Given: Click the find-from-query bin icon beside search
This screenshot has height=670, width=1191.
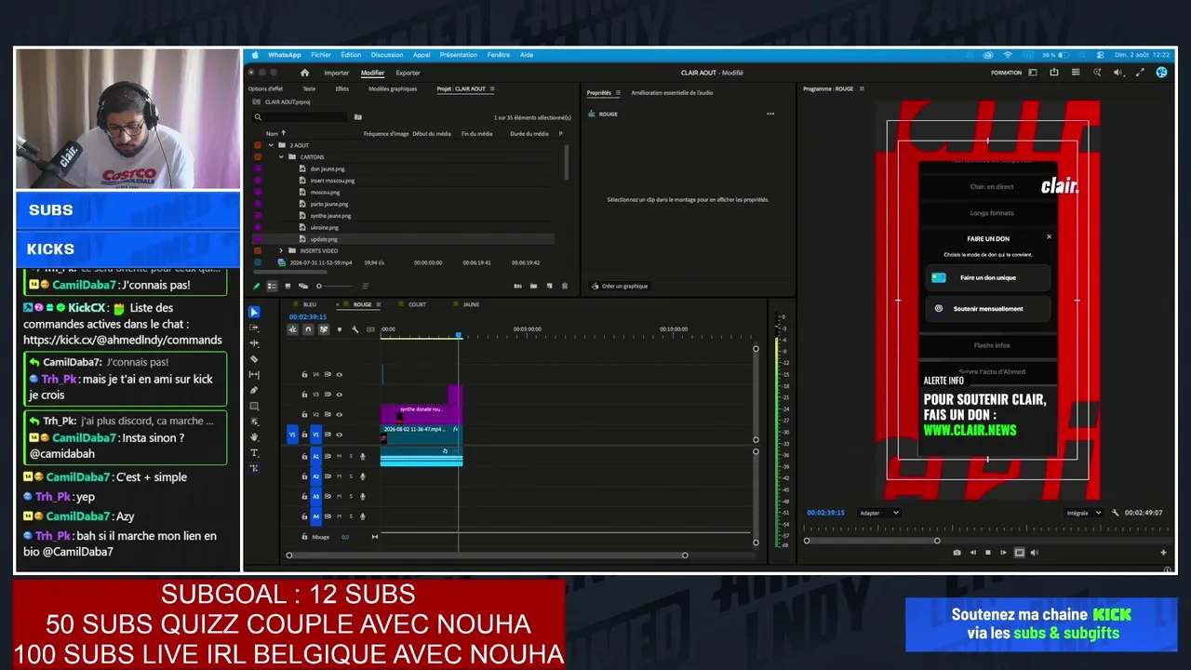Looking at the screenshot, I should point(357,117).
